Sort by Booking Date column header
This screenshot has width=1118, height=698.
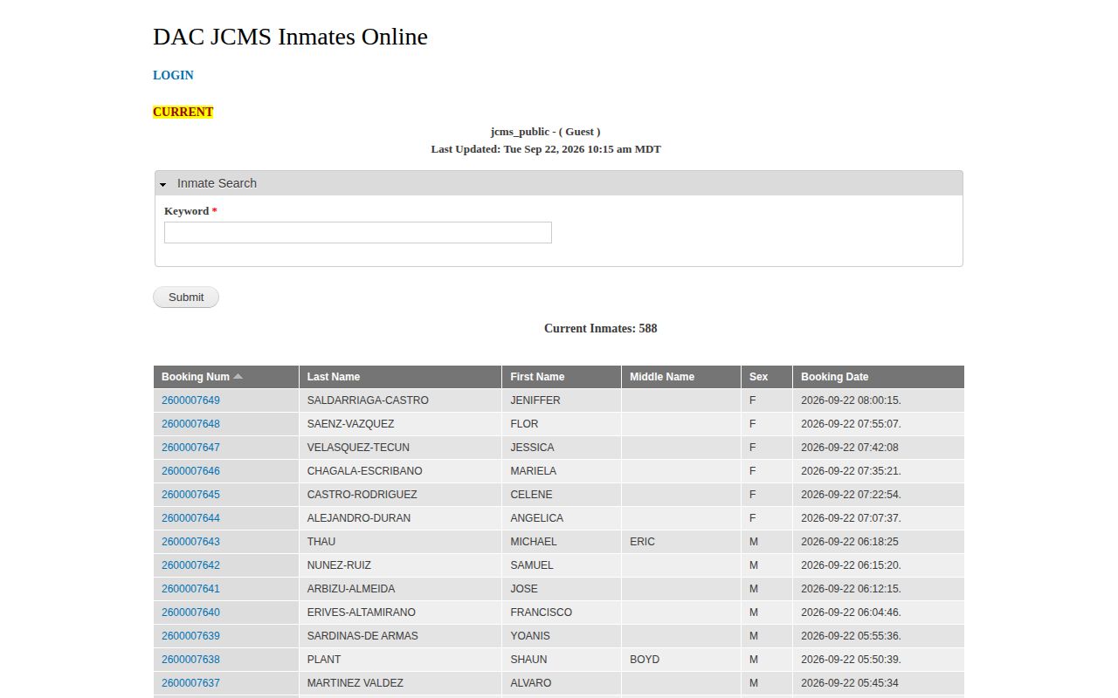(x=834, y=377)
